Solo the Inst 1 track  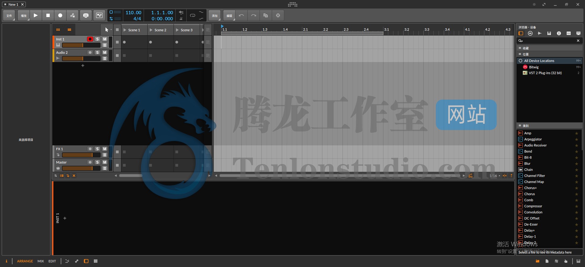click(97, 39)
